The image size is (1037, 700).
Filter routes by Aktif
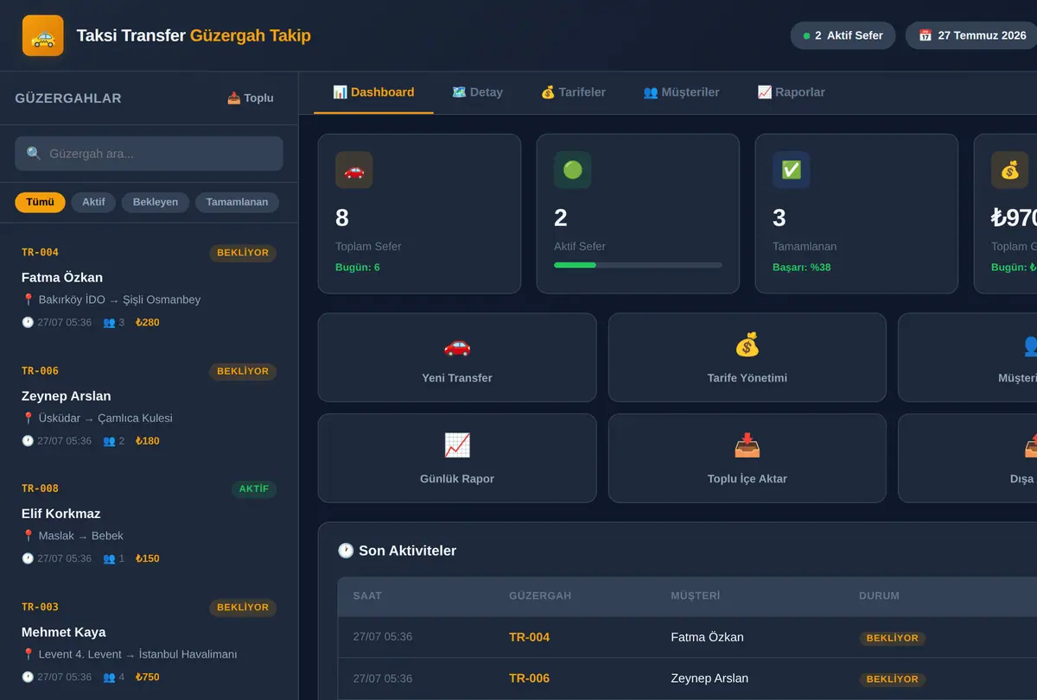pyautogui.click(x=93, y=202)
